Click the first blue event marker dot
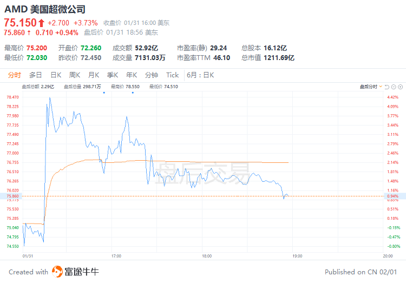This screenshot has height=283, width=406. [x=104, y=93]
